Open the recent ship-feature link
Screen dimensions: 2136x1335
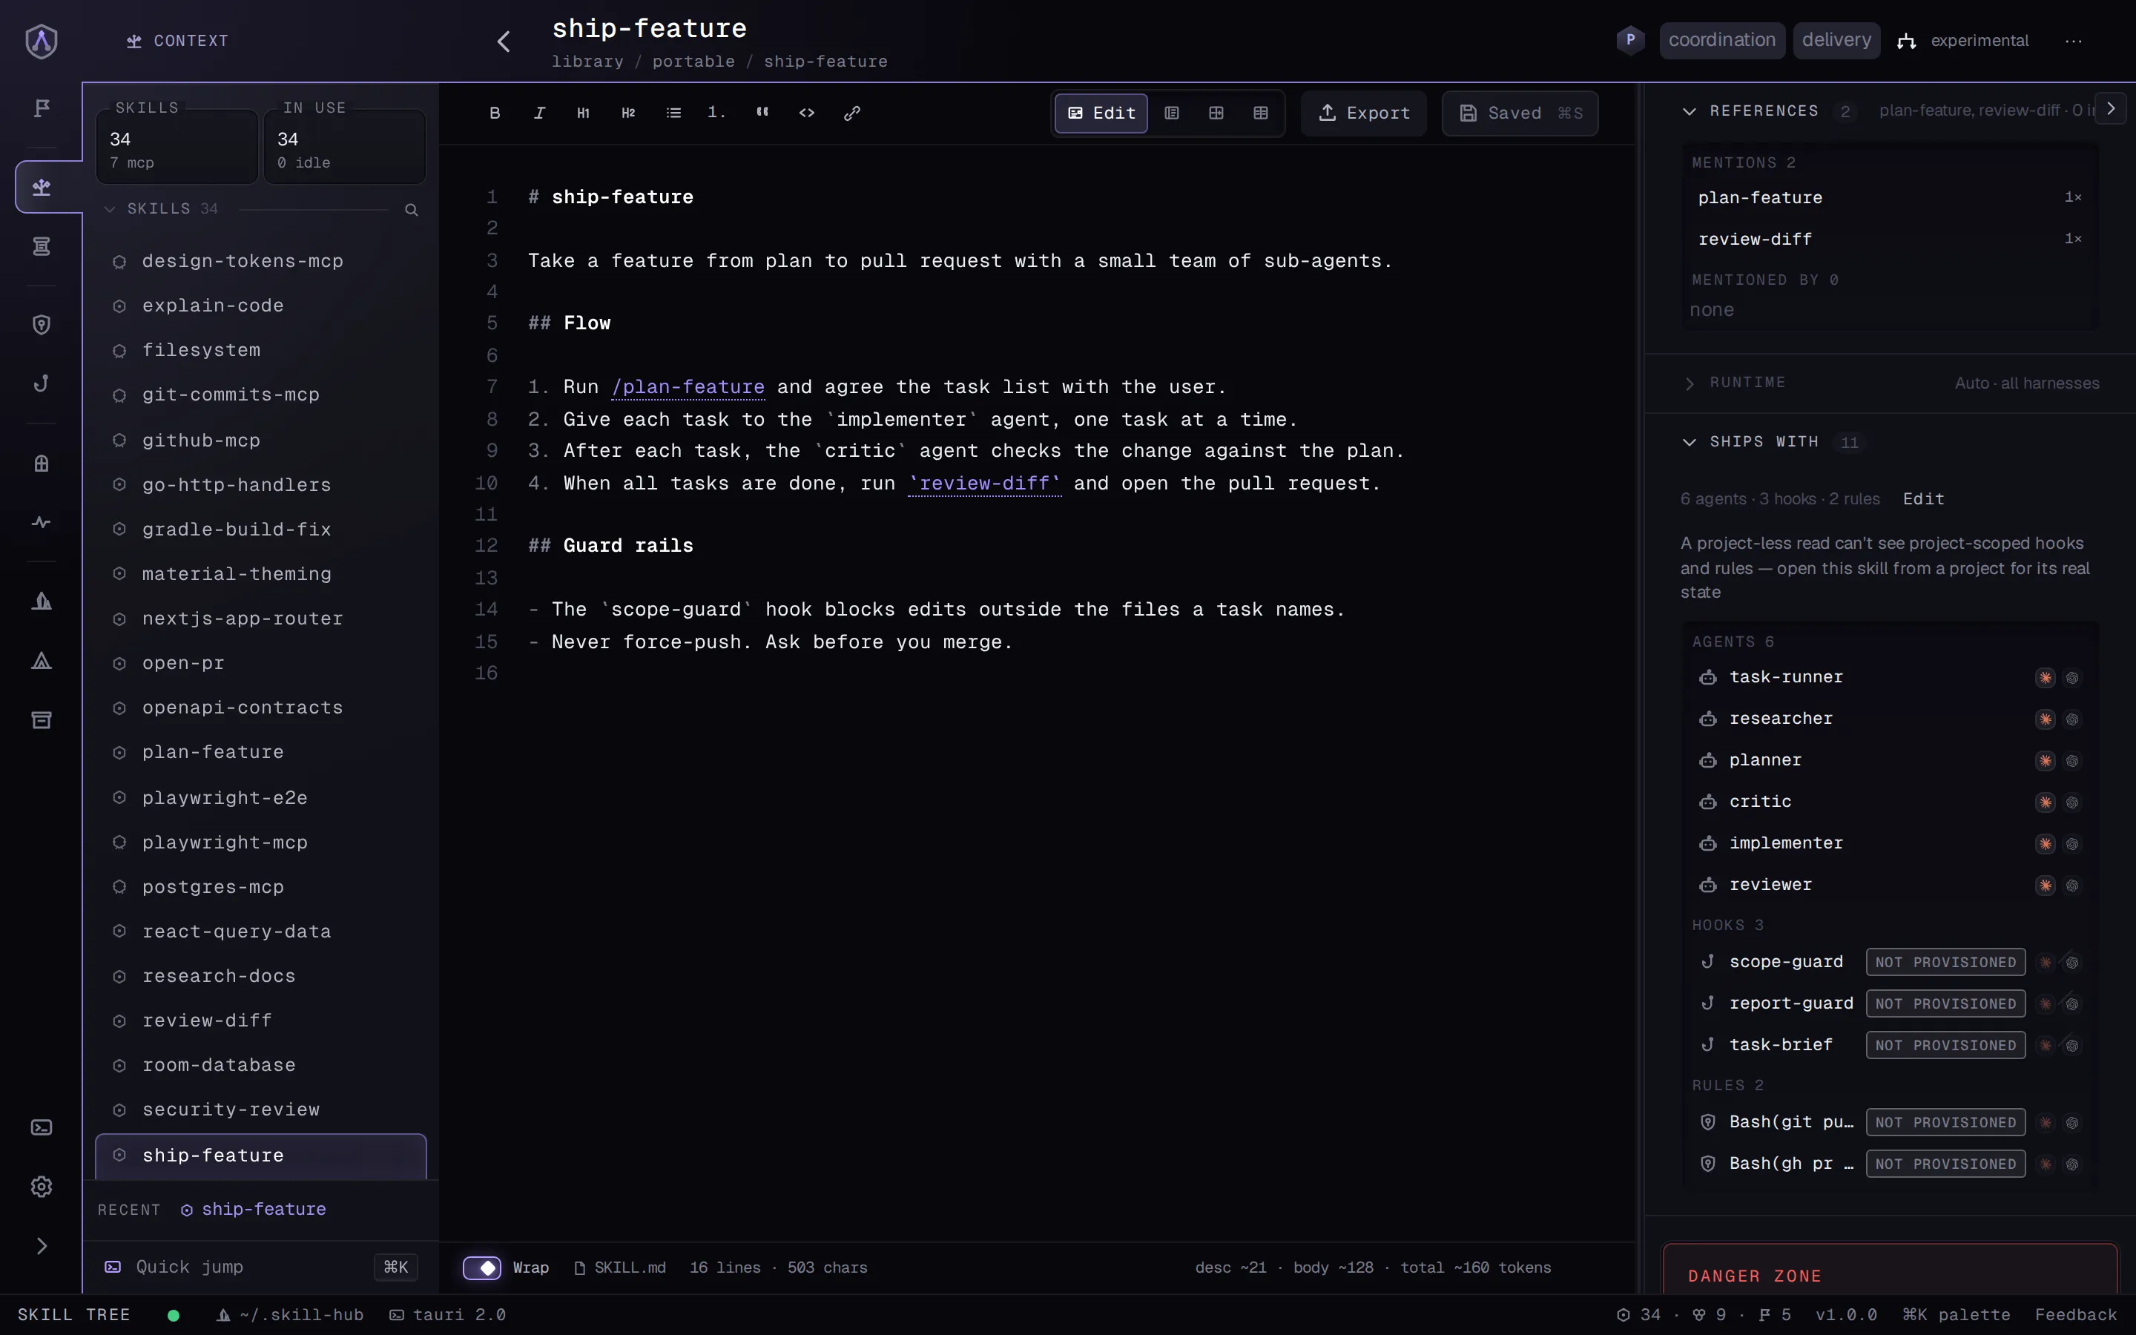point(254,1210)
